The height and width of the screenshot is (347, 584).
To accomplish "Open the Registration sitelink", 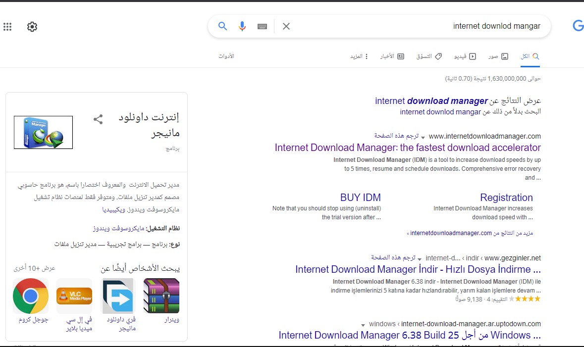I will [x=506, y=198].
